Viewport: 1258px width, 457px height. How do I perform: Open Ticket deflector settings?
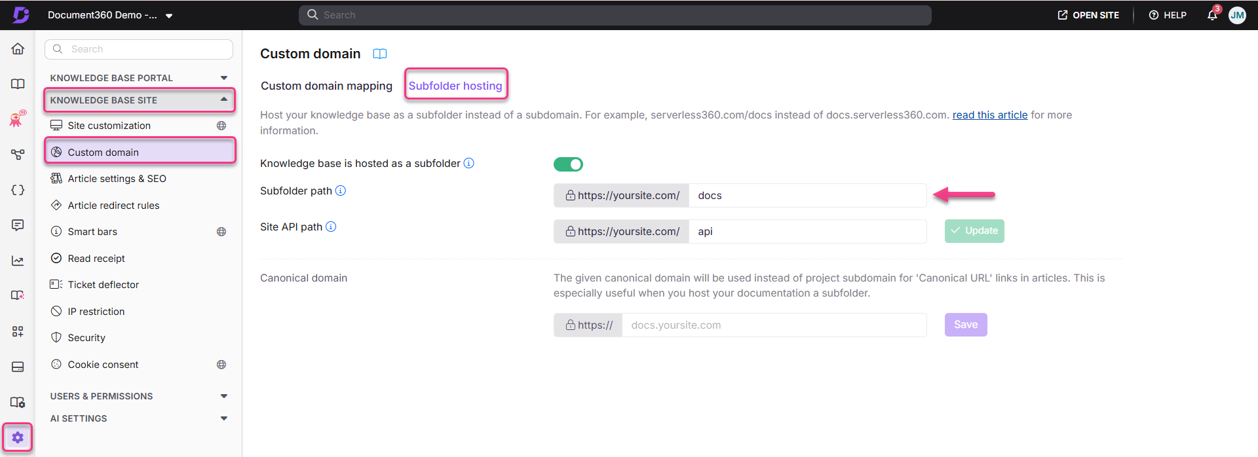(139, 285)
